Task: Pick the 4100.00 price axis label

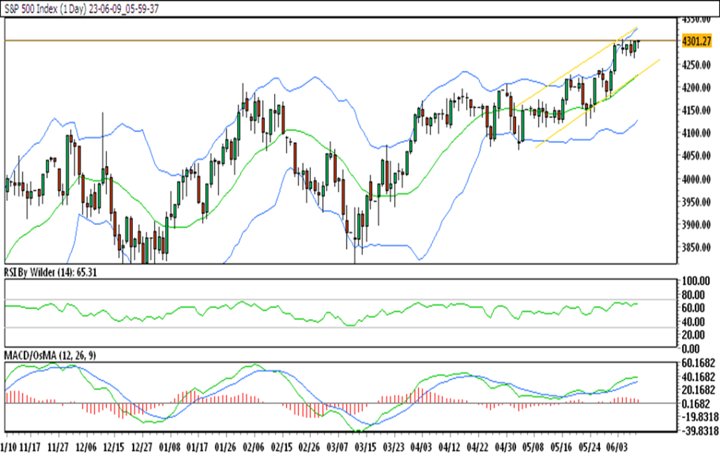Action: pos(696,133)
